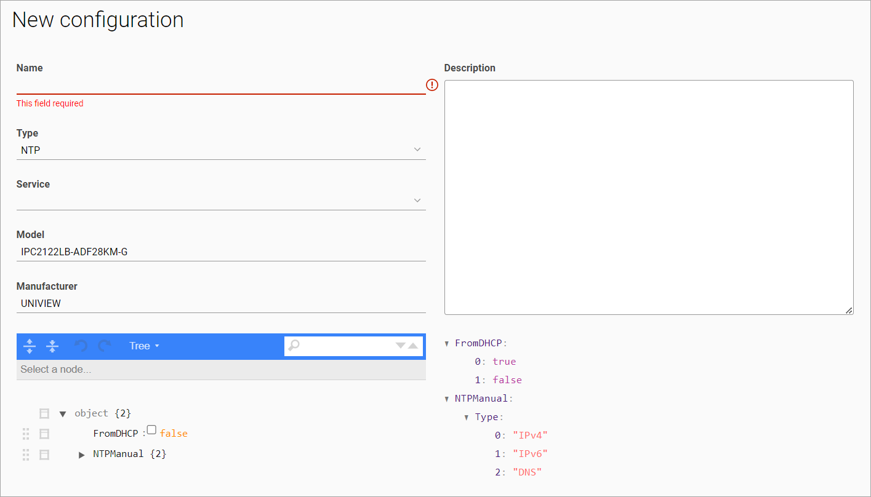The width and height of the screenshot is (871, 497).
Task: Expand the NTPManual node in tree
Action: (82, 455)
